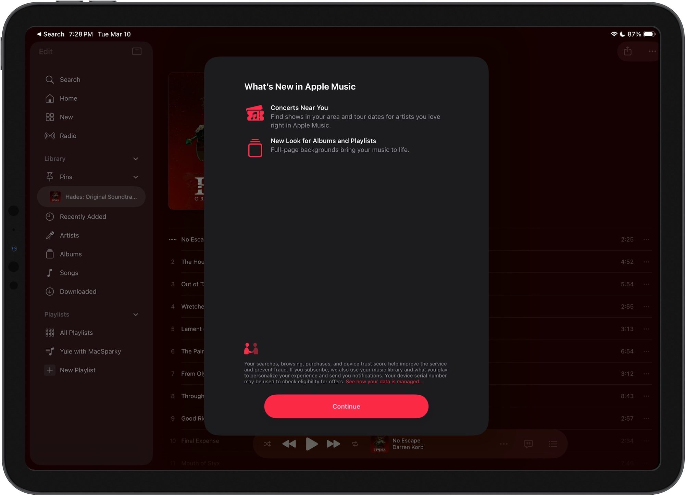Open the See how your data is managed link
Screen dimensions: 685x495
click(x=384, y=381)
